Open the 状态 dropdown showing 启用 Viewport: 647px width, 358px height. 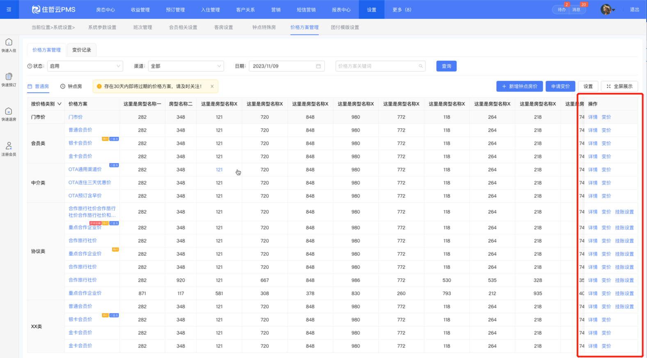pyautogui.click(x=85, y=66)
